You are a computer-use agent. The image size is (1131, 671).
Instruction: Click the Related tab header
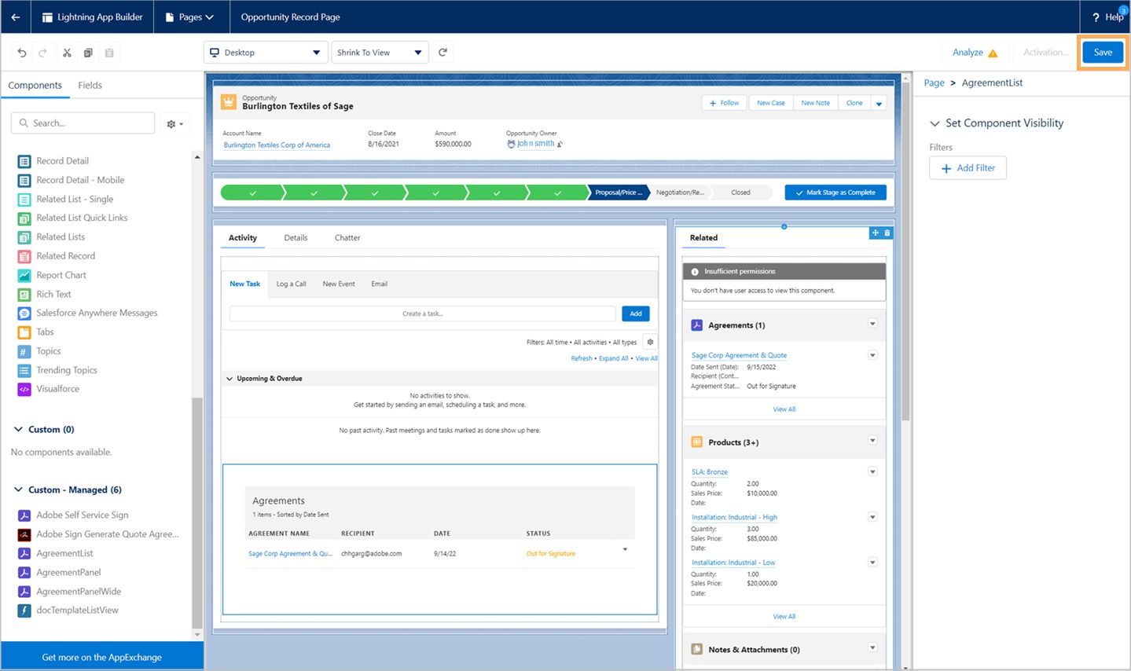(x=703, y=237)
